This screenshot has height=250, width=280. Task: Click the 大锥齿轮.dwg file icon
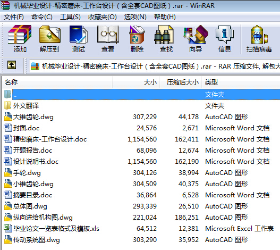pos(8,116)
